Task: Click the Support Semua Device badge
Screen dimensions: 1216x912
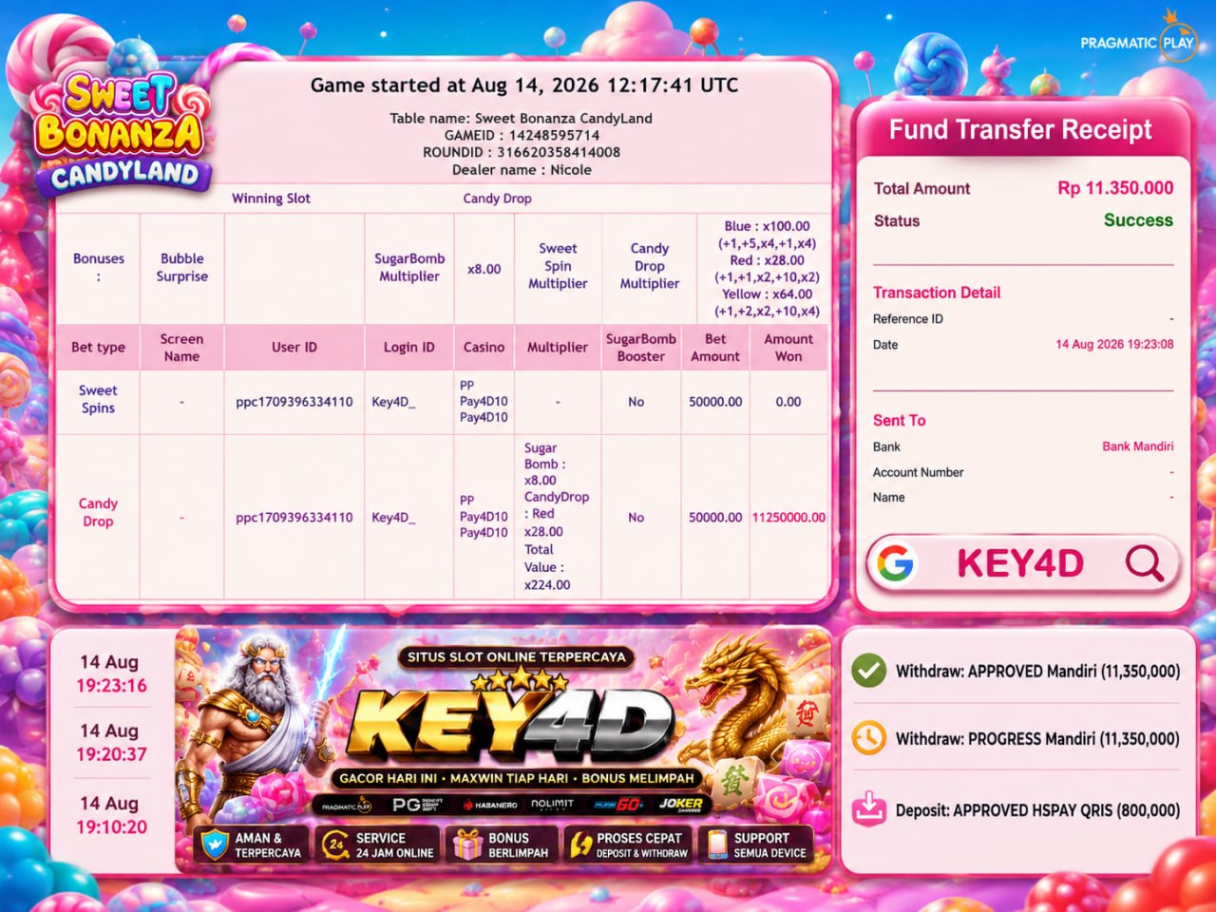Action: [757, 845]
